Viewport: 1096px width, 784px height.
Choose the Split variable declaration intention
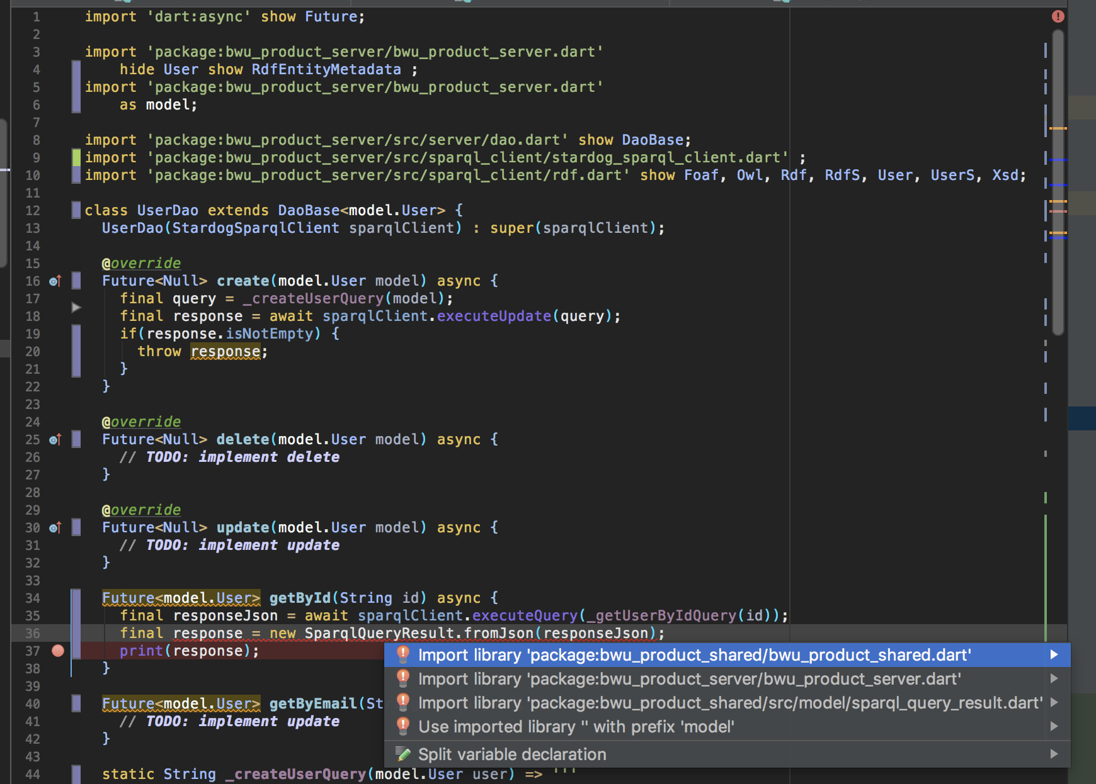point(728,754)
